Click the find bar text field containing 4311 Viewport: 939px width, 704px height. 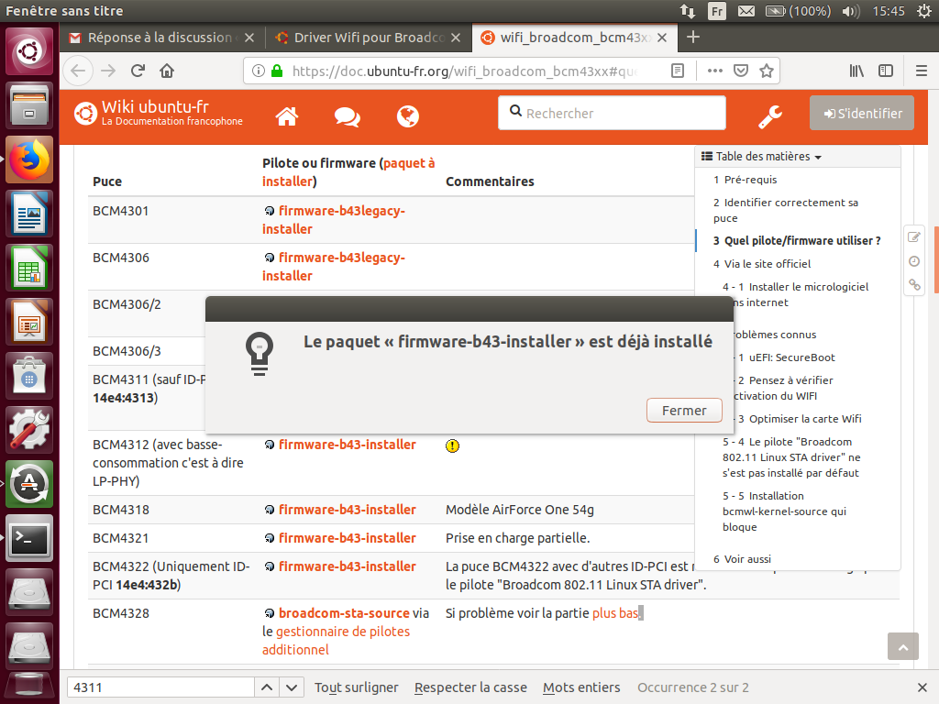[160, 687]
